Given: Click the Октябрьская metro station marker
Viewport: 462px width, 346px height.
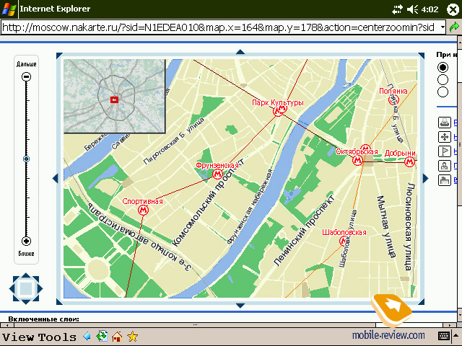Looking at the screenshot, I should [358, 161].
